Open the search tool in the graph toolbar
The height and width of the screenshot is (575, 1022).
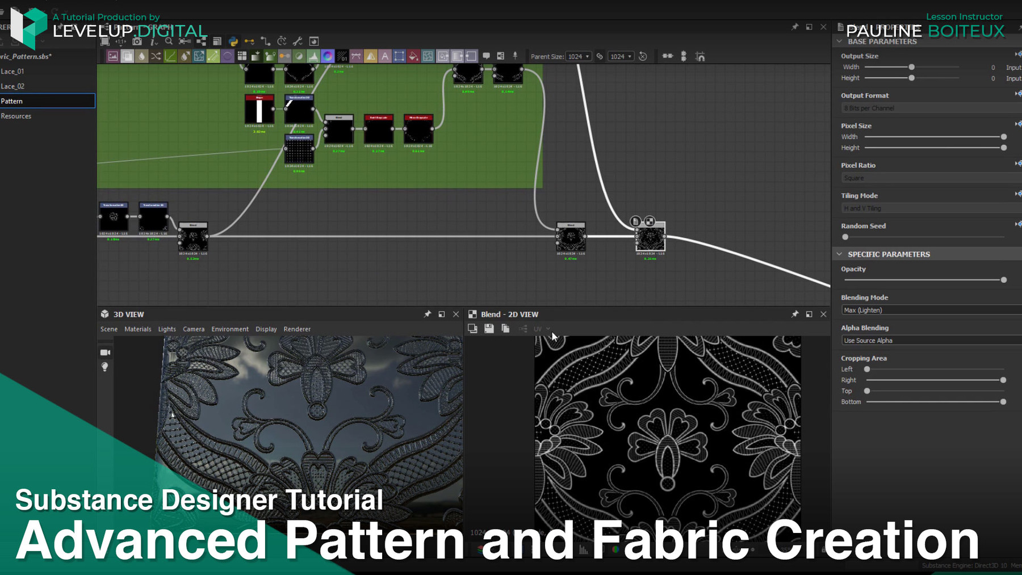pyautogui.click(x=169, y=41)
